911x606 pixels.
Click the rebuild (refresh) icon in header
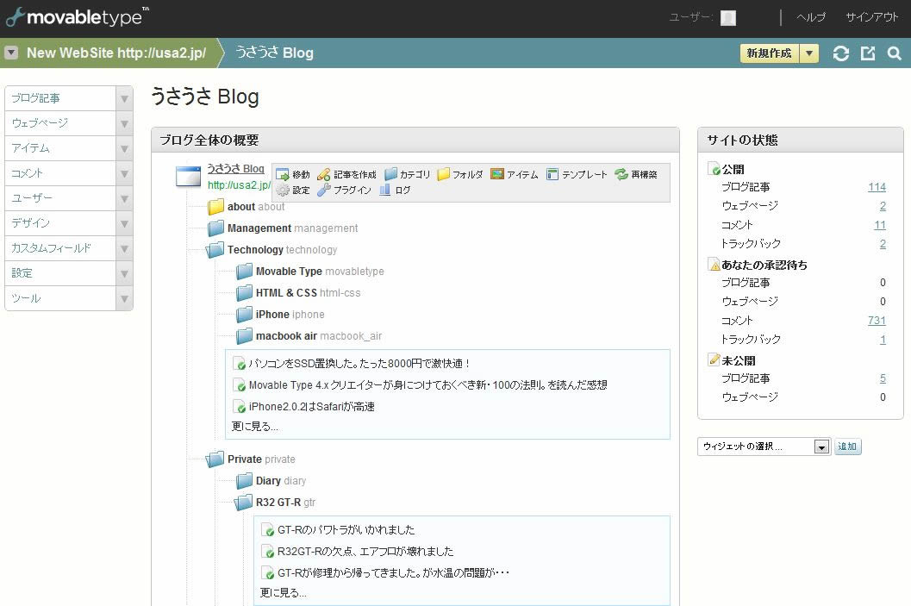coord(840,53)
